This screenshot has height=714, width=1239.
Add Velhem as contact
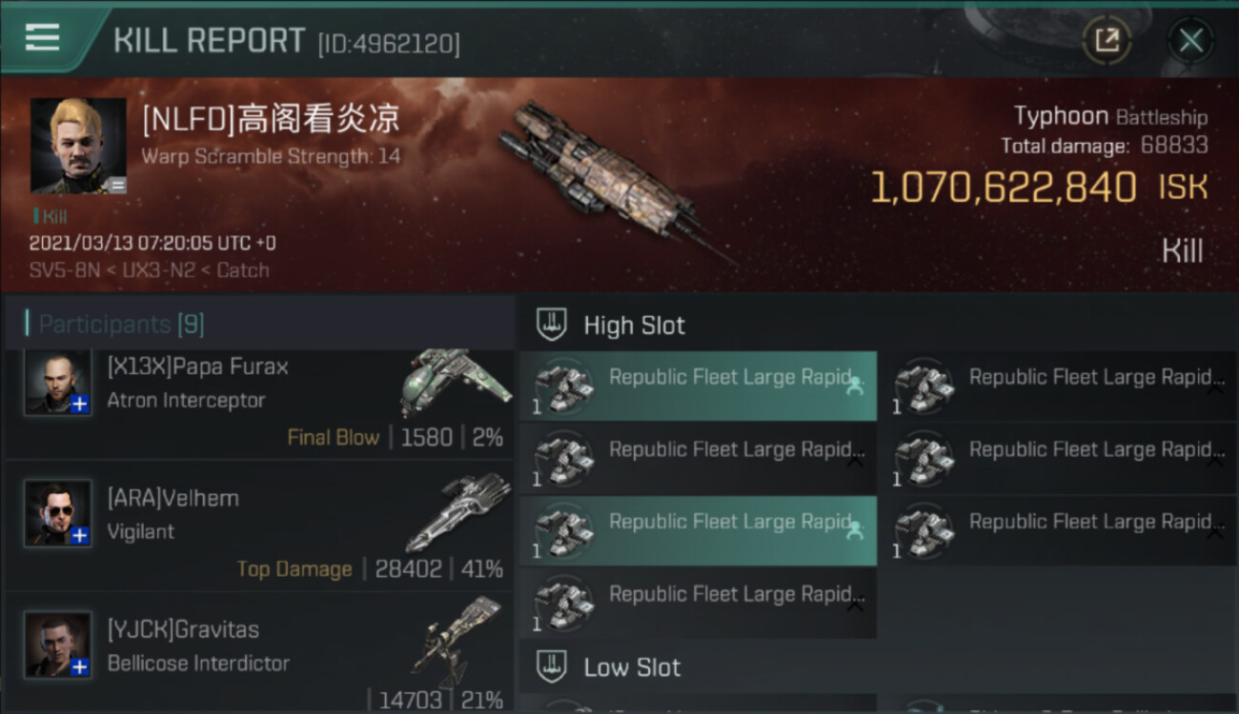pyautogui.click(x=80, y=536)
